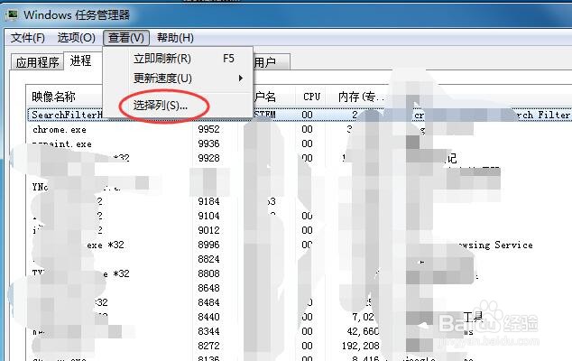Choose 立即刷新(R) from the menu

178,59
